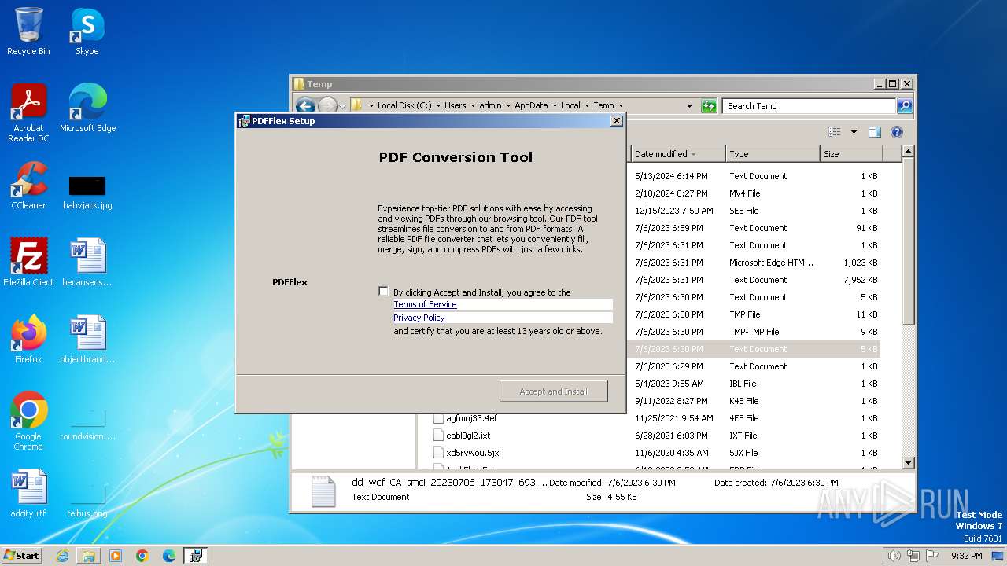Screen dimensions: 1007x566
Task: Open Acrobat Reader DC shortcut
Action: point(28,112)
